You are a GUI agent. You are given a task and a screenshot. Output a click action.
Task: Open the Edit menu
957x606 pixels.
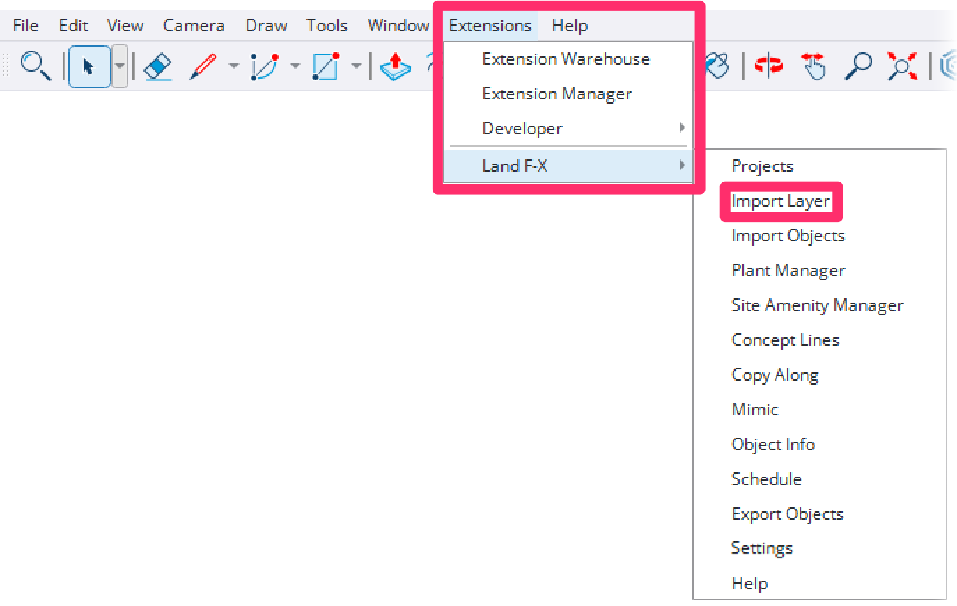[73, 26]
